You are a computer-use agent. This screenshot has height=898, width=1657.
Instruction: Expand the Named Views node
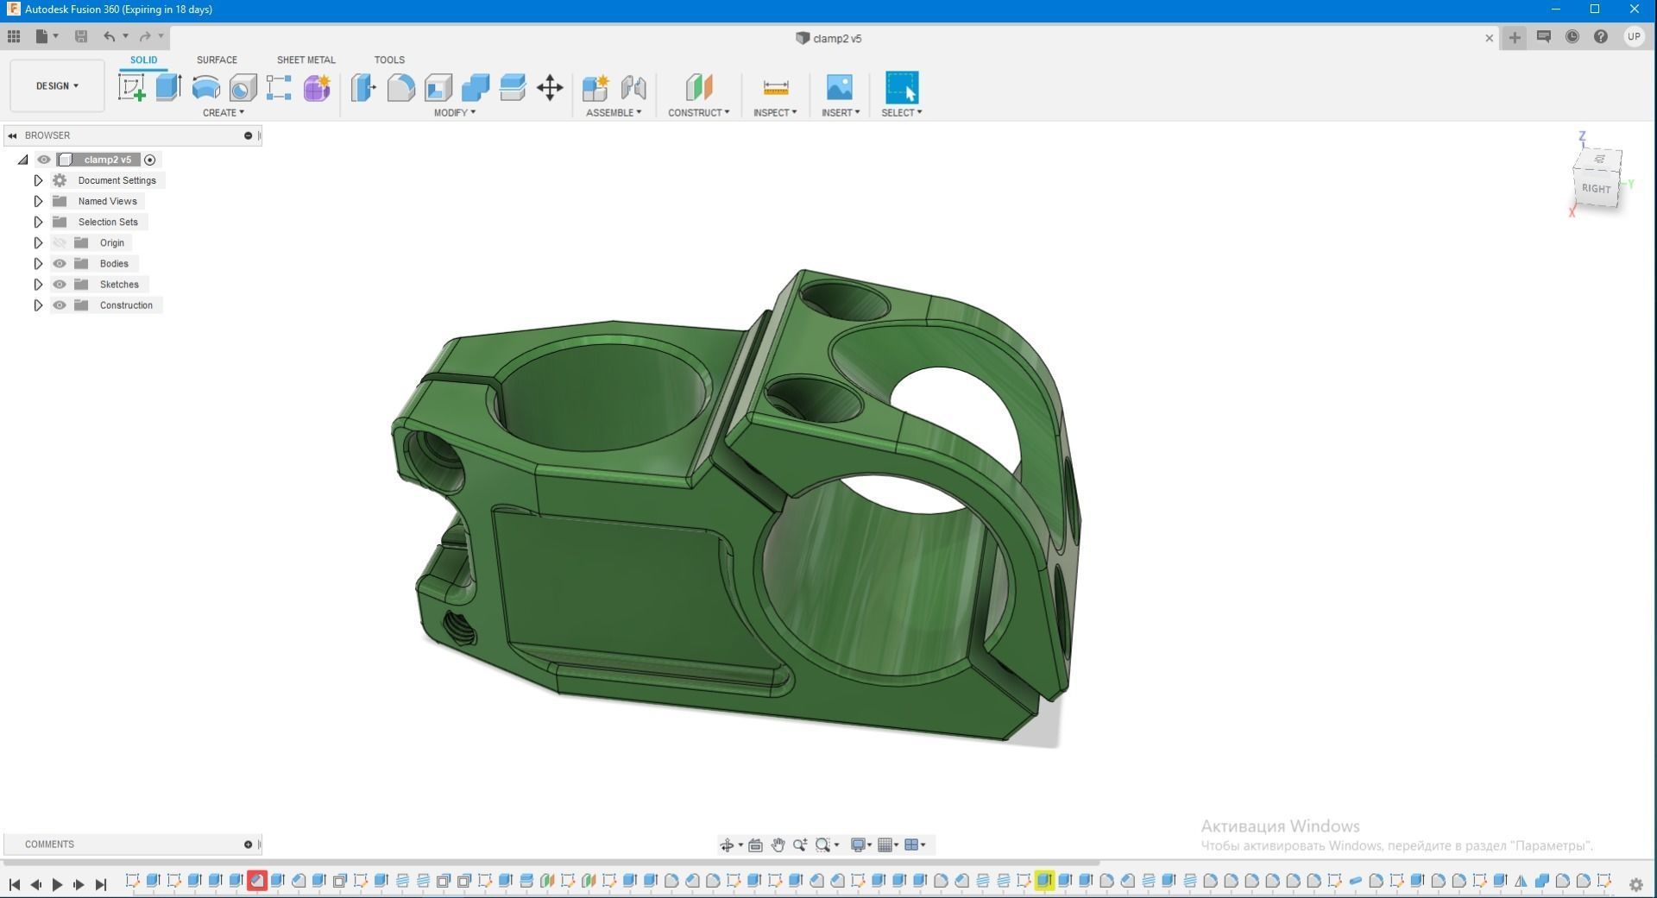pos(38,201)
